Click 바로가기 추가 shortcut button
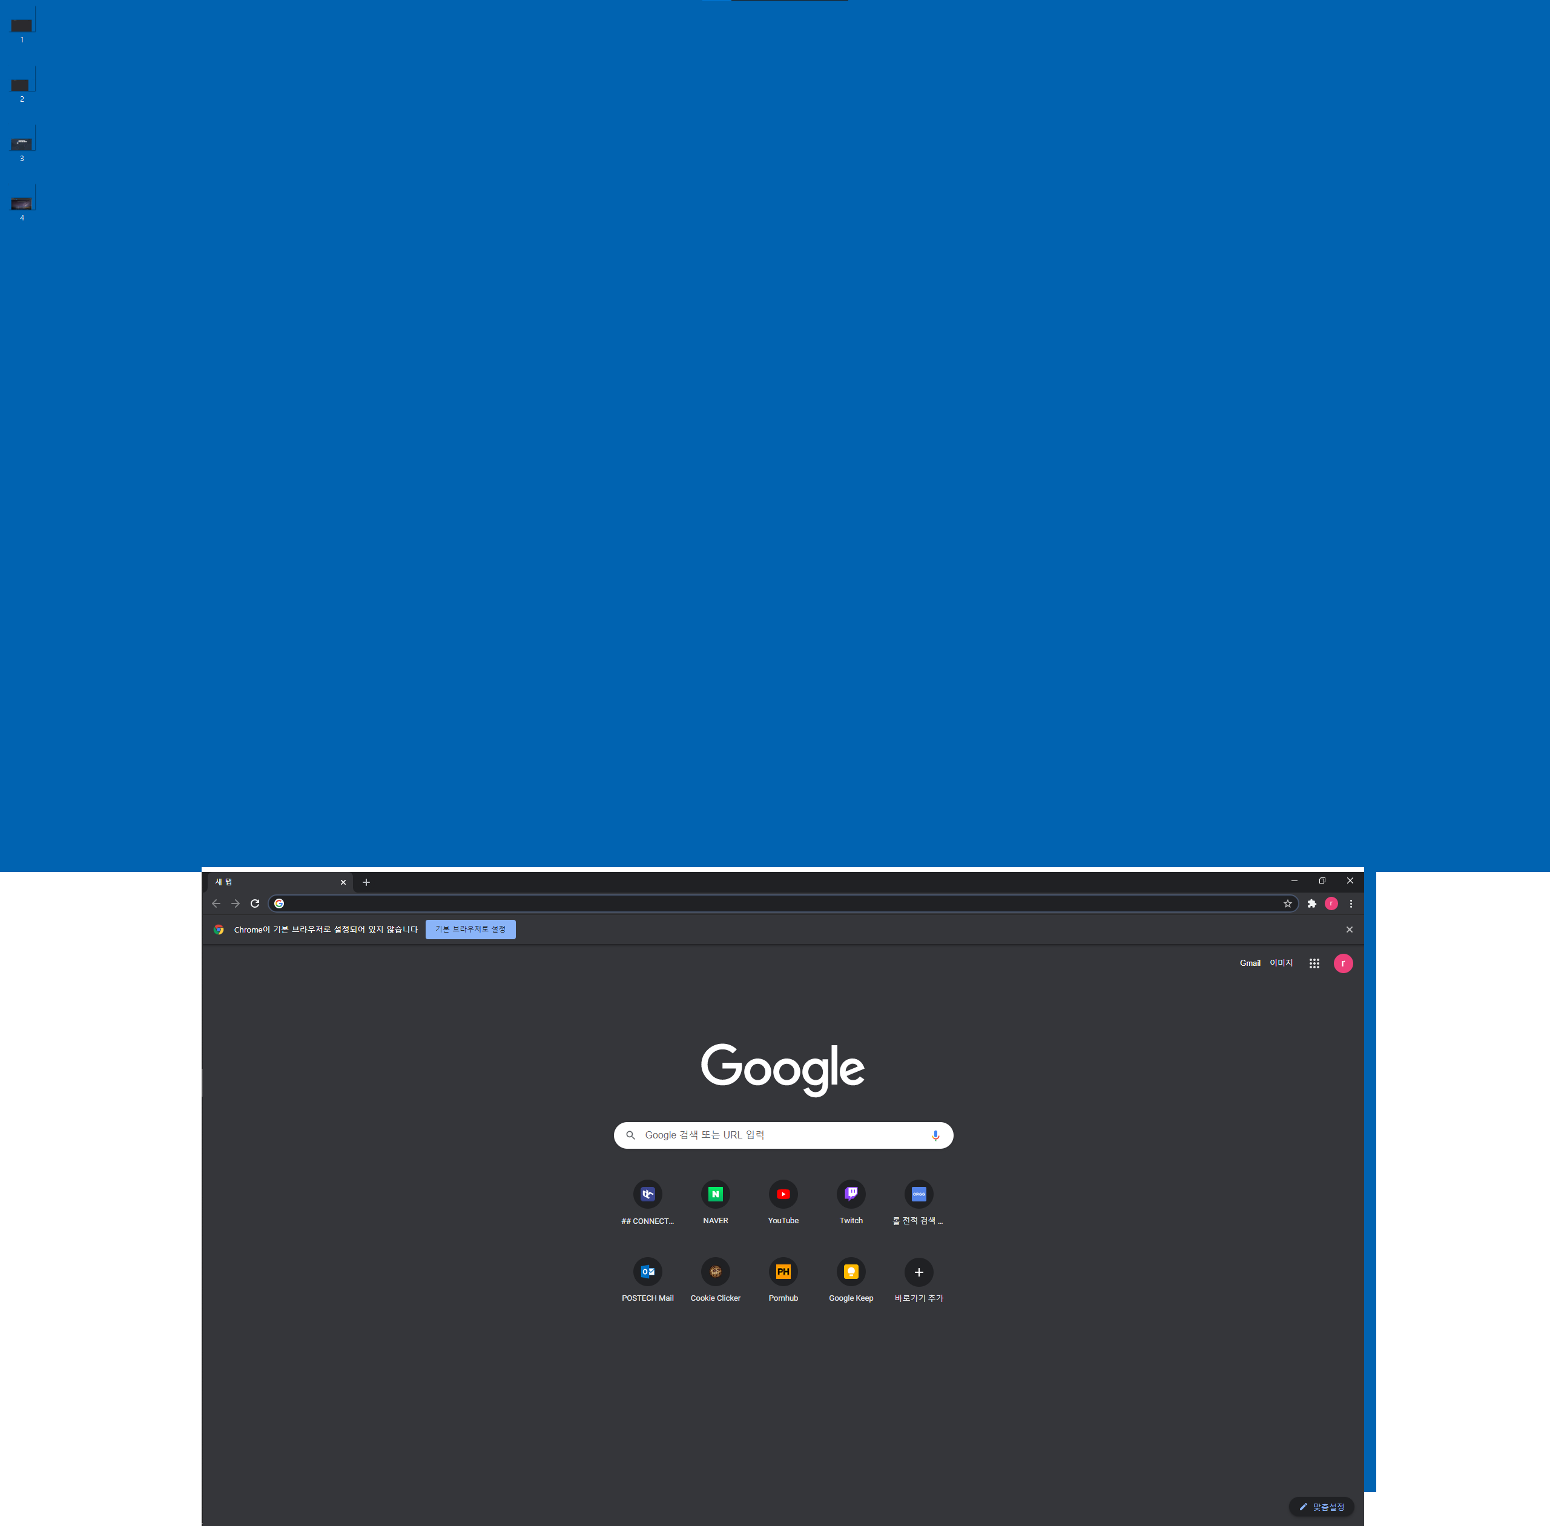 point(920,1272)
